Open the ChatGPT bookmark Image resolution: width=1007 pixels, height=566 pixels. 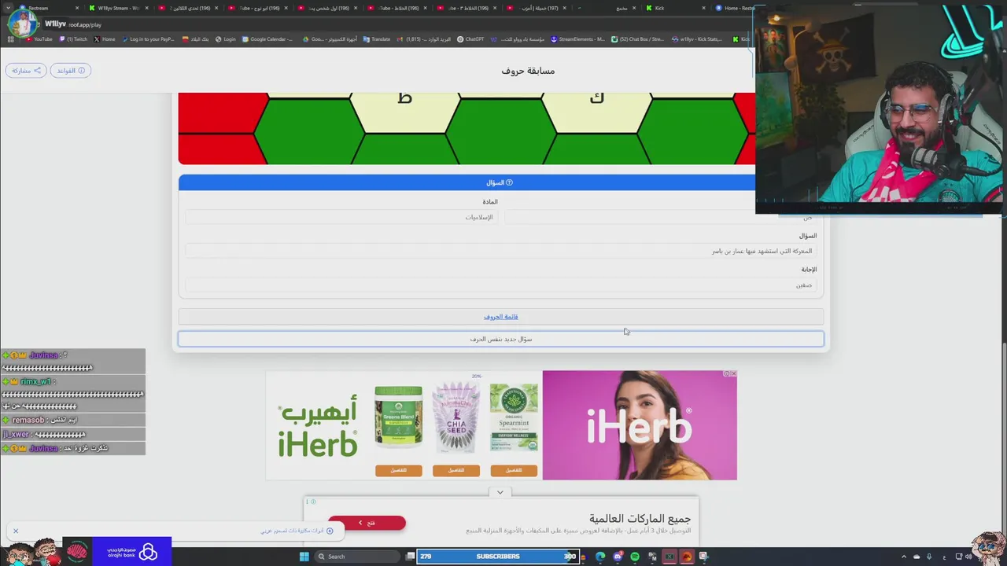(x=470, y=39)
